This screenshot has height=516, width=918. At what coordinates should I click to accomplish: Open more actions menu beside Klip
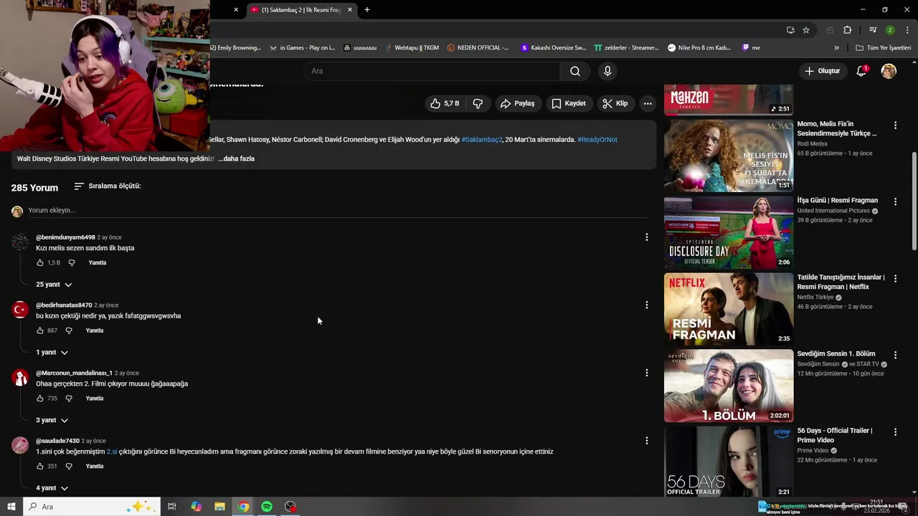point(648,103)
